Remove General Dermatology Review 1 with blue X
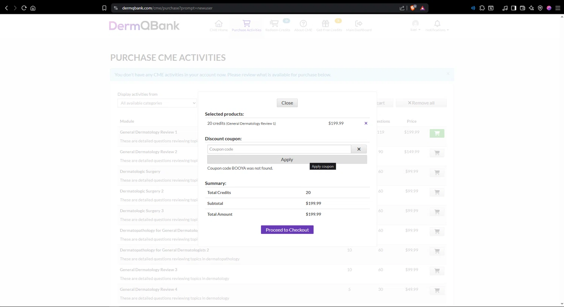The image size is (564, 307). 366,123
